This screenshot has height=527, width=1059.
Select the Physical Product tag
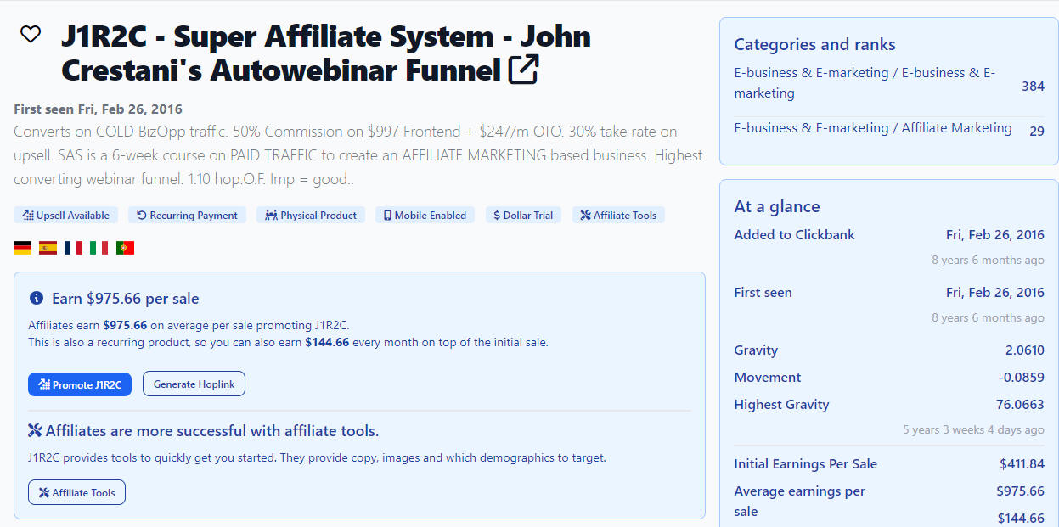[x=311, y=216]
